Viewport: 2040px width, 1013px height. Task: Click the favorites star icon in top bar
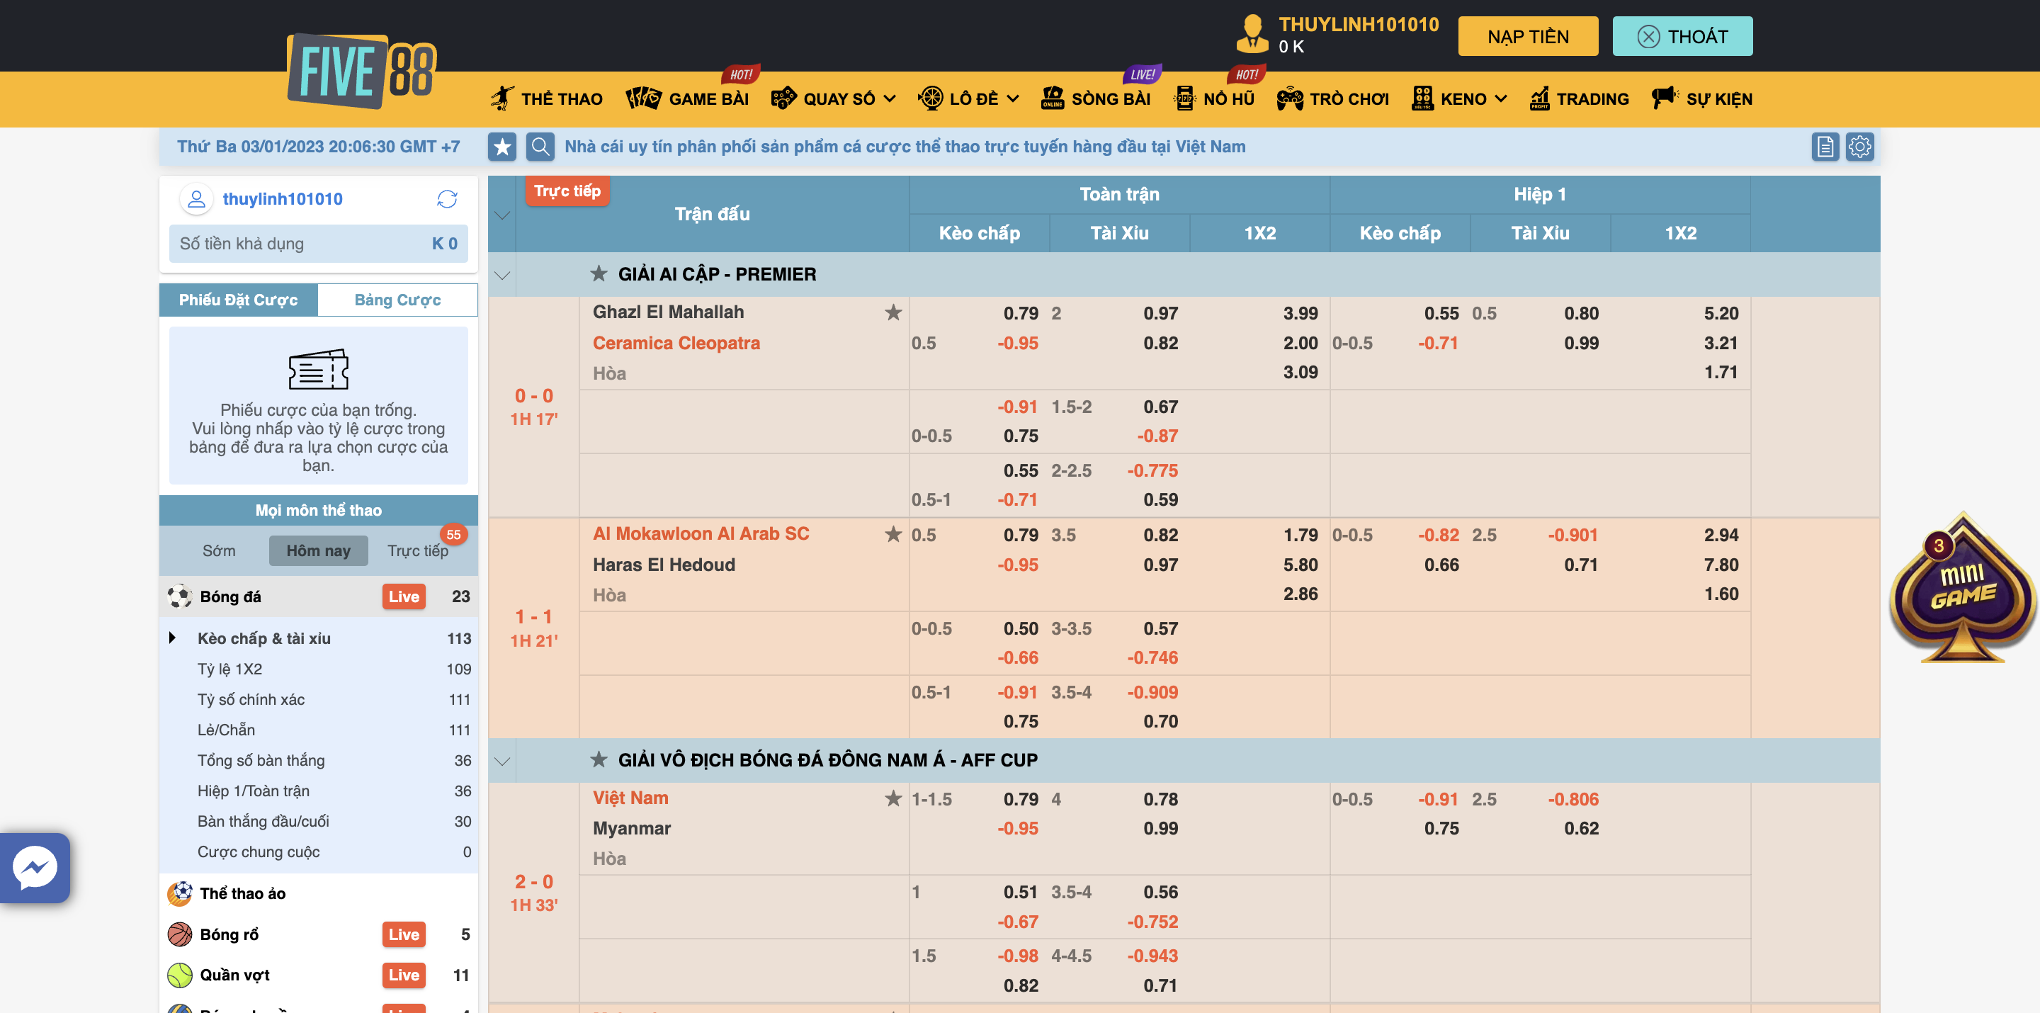click(502, 147)
